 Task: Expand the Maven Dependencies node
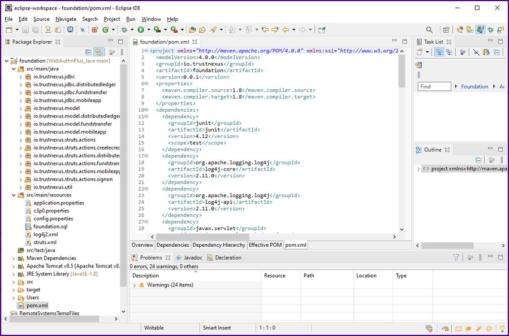[14, 258]
